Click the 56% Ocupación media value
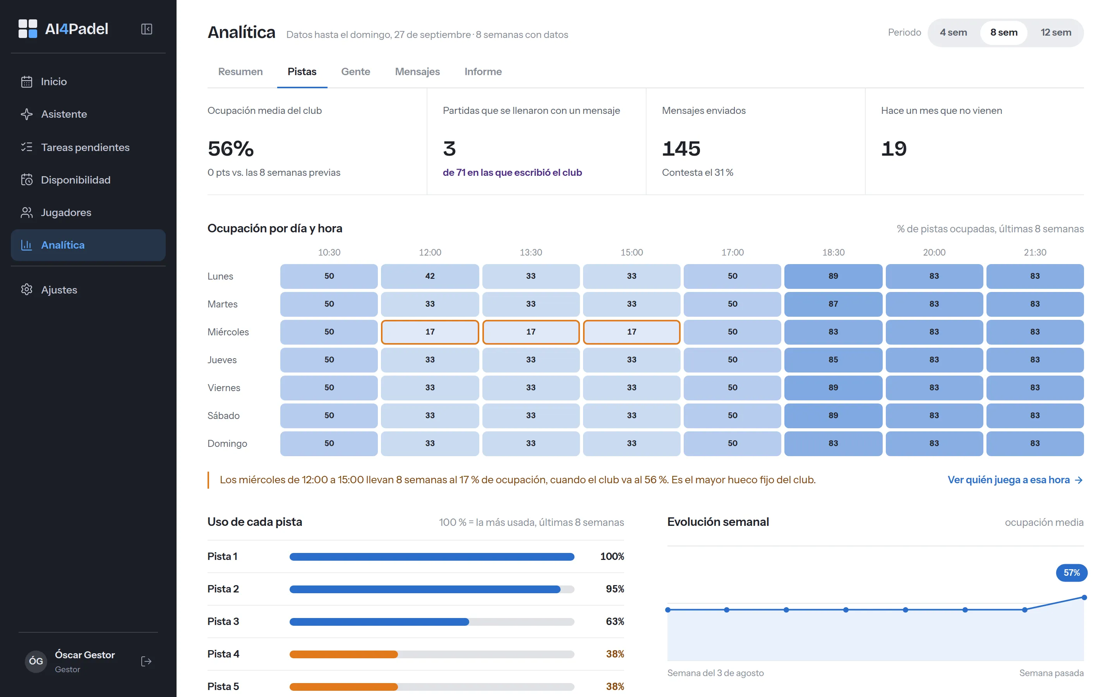This screenshot has width=1115, height=697. pos(230,148)
